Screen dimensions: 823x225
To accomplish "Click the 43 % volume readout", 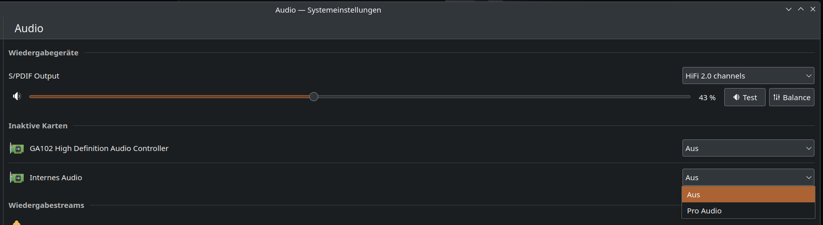I will [707, 98].
